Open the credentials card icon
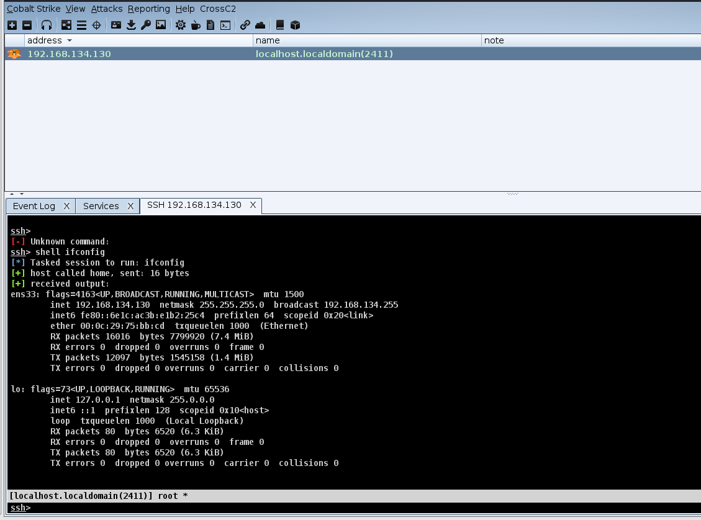Screen dimensions: 701x520 [115, 25]
